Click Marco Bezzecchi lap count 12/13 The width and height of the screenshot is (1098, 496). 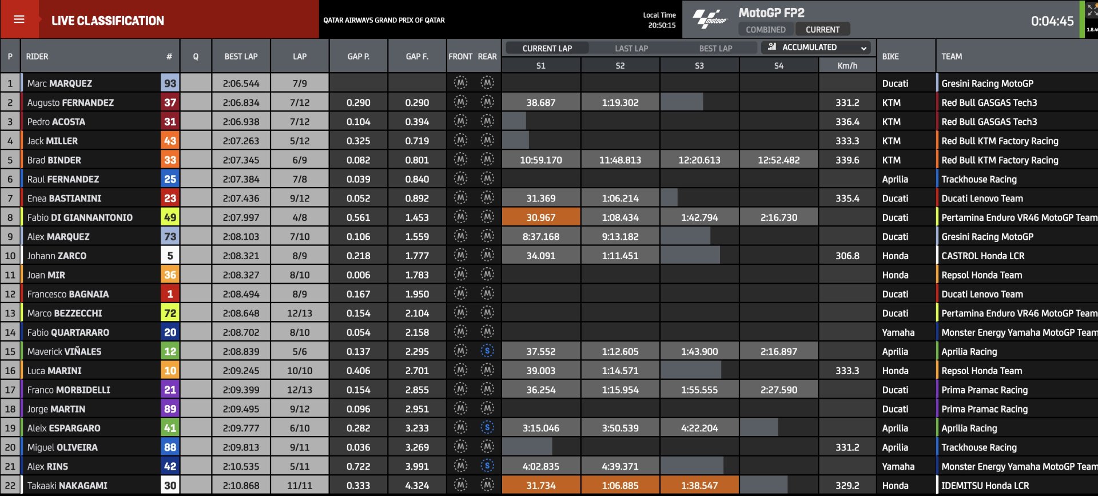point(300,313)
